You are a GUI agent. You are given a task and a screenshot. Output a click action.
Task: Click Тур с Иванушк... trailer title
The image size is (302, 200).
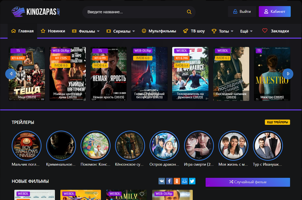(x=268, y=165)
